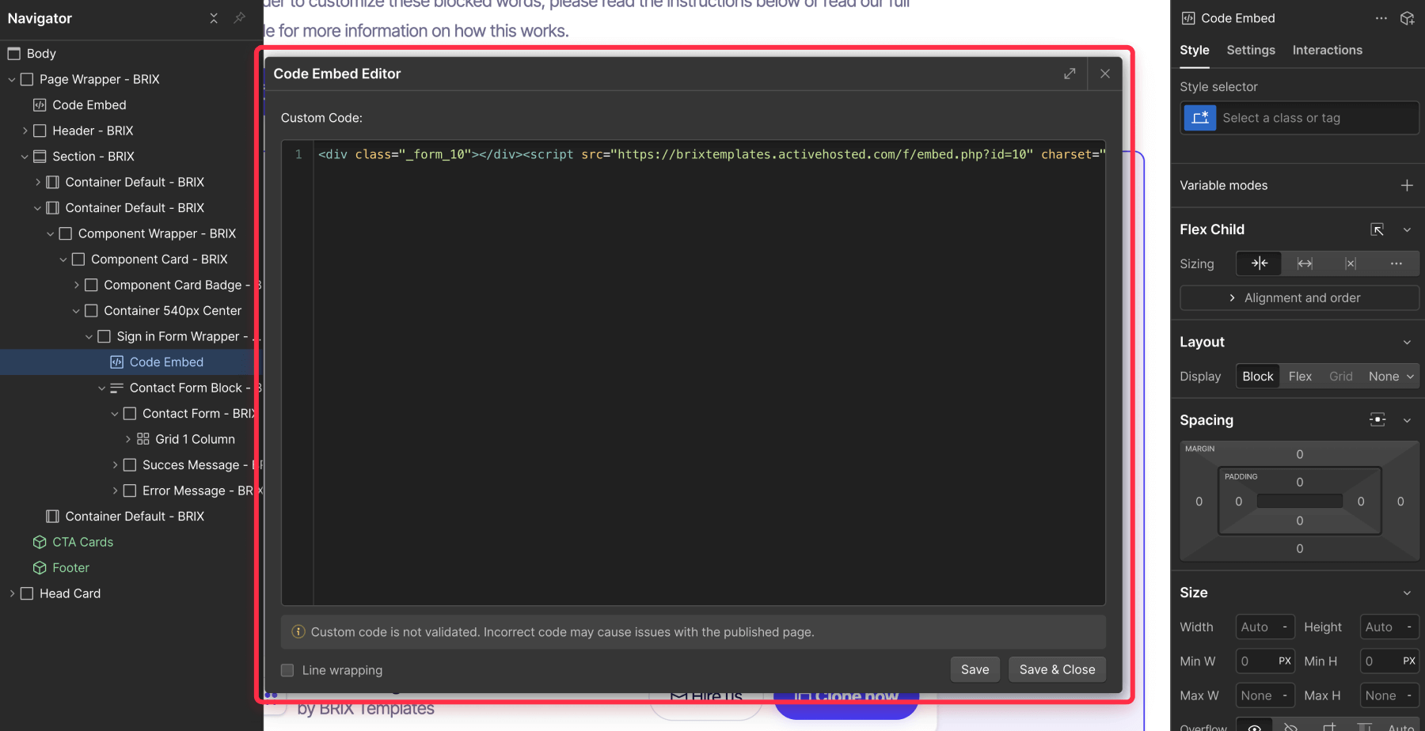Click Save & Close button
This screenshot has width=1425, height=731.
[x=1057, y=669]
